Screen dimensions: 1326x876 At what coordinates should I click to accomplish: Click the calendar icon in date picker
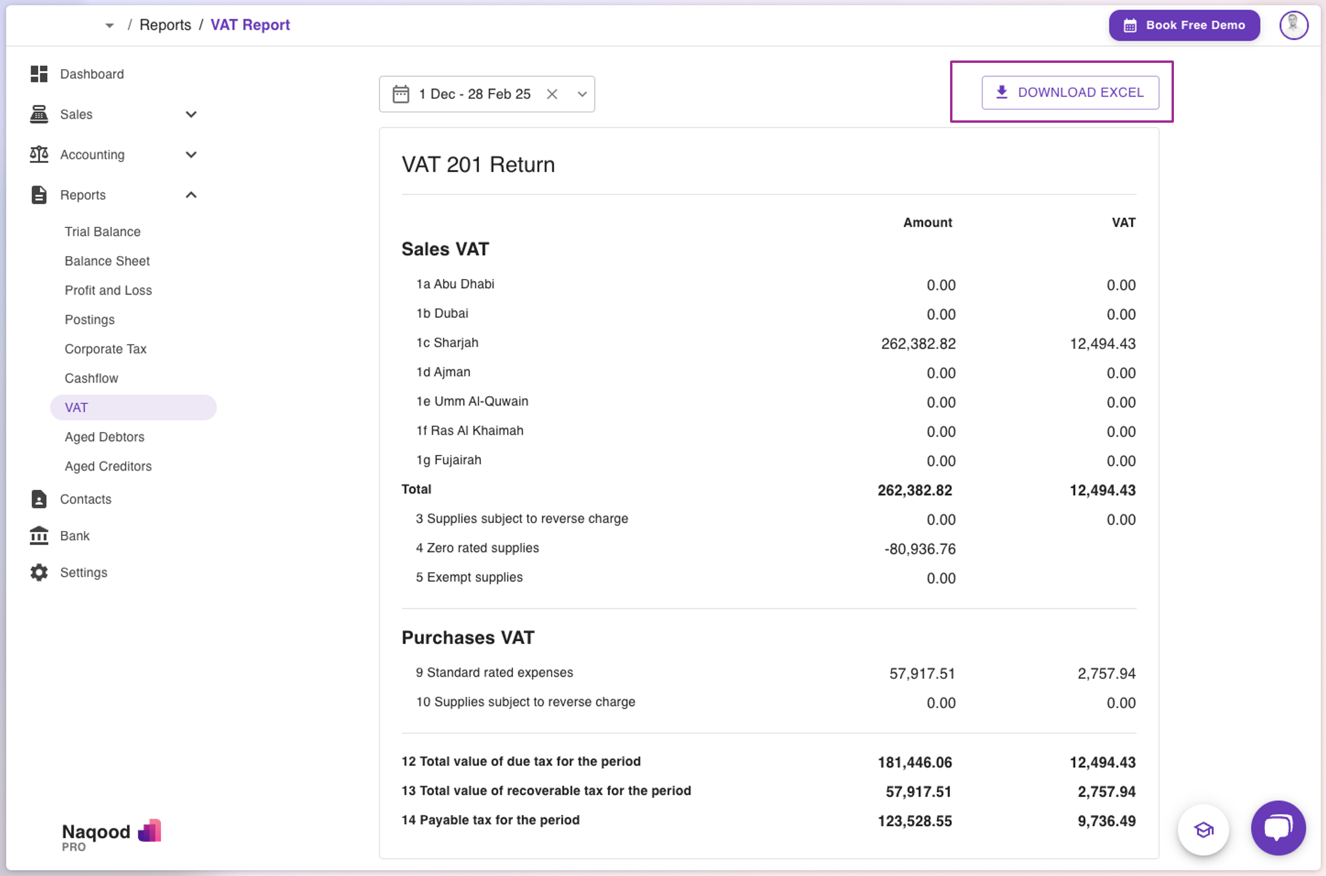pyautogui.click(x=400, y=94)
